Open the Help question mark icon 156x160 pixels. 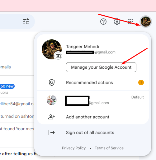tap(103, 22)
